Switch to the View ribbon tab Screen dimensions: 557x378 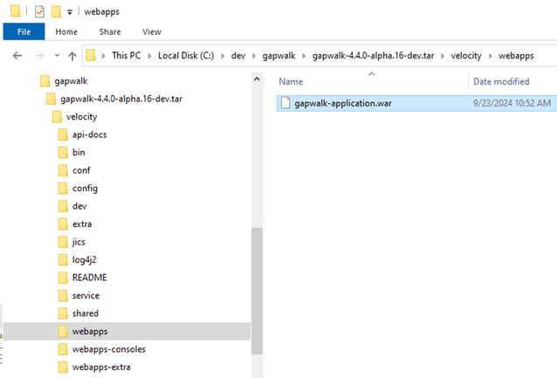(x=152, y=31)
